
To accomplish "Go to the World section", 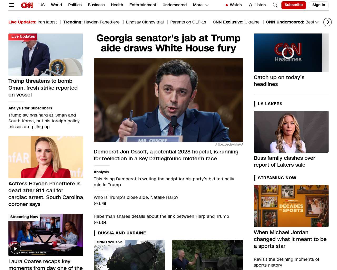I will tap(56, 5).
